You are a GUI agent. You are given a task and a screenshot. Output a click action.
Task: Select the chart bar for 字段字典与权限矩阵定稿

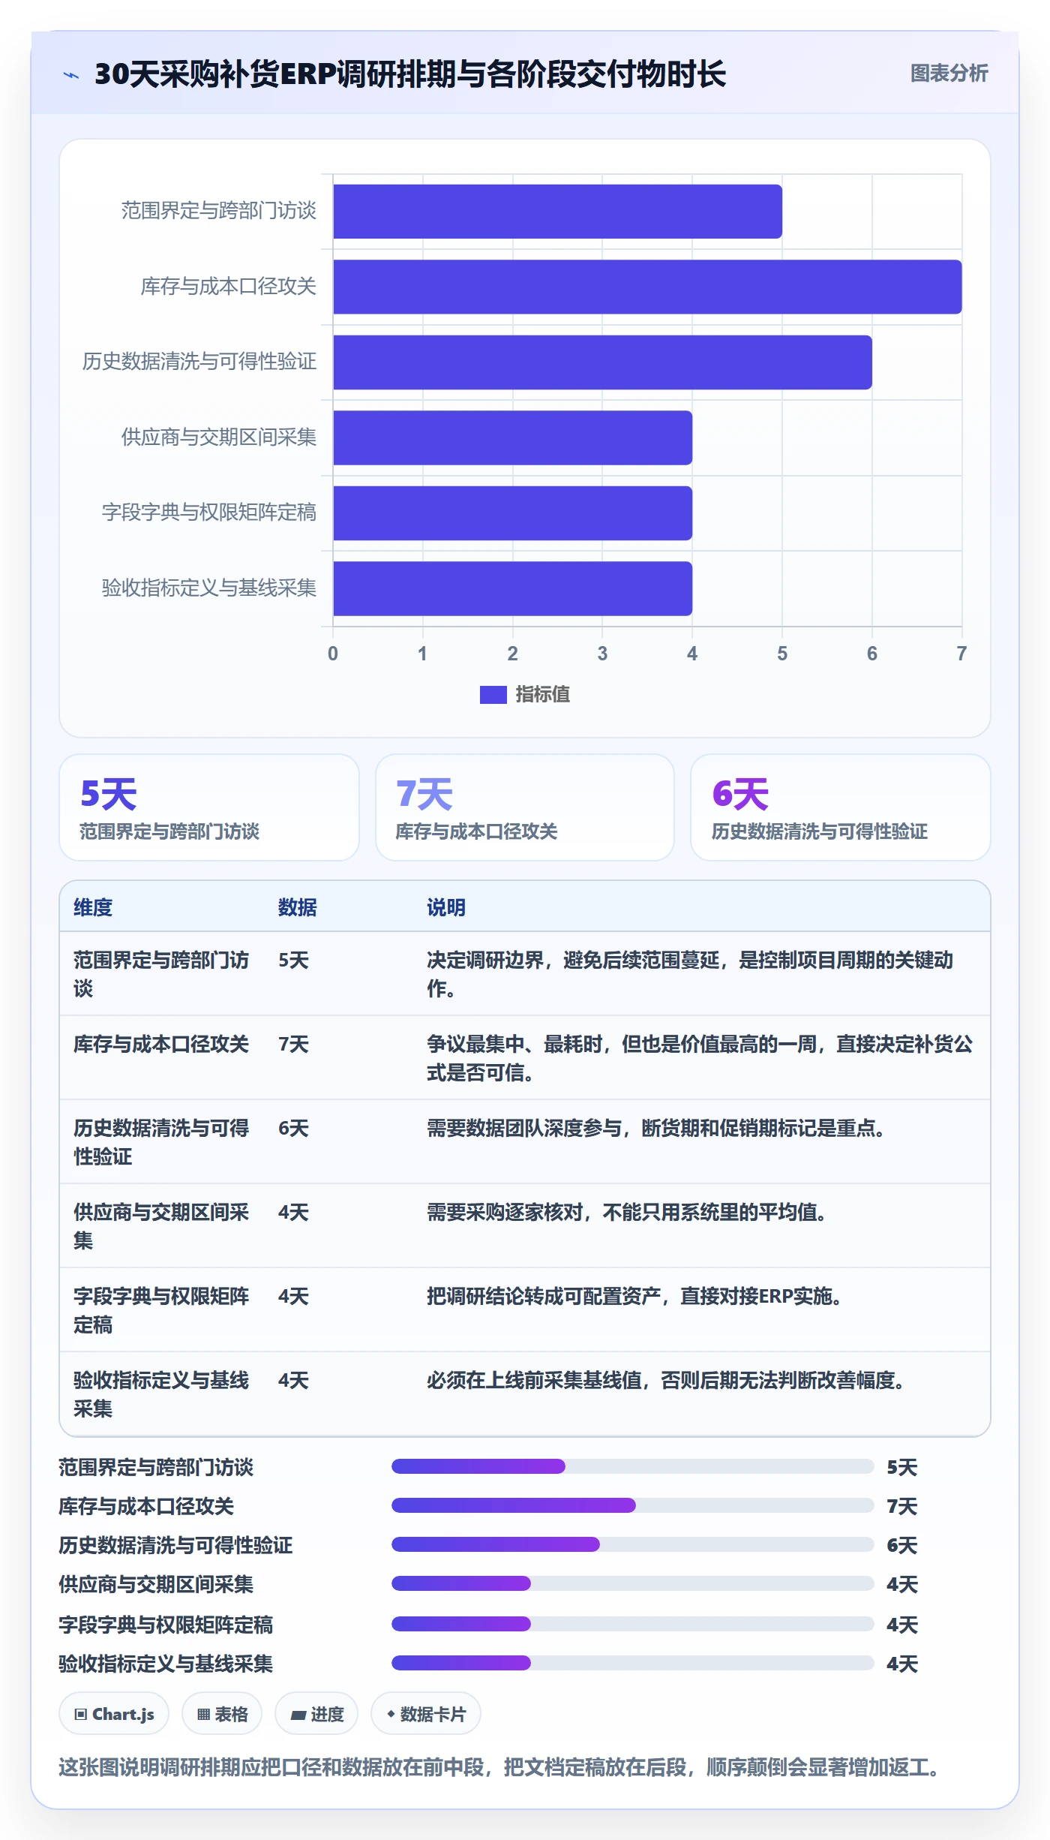click(512, 513)
